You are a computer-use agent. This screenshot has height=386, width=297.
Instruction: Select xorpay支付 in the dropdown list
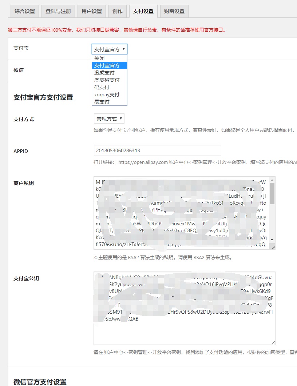(x=110, y=95)
